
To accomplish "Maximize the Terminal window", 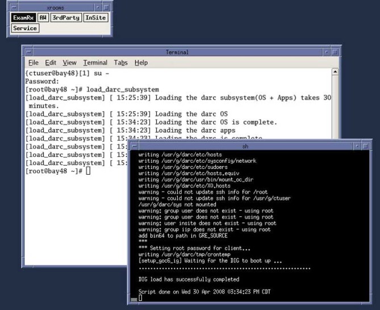I will (335, 52).
